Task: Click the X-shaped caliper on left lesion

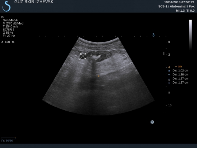Action: tap(83, 56)
